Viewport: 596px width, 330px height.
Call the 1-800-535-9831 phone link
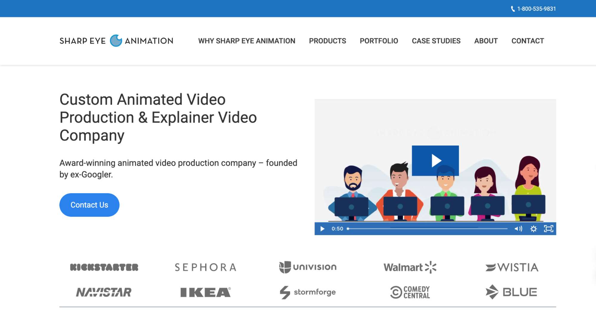(x=536, y=9)
